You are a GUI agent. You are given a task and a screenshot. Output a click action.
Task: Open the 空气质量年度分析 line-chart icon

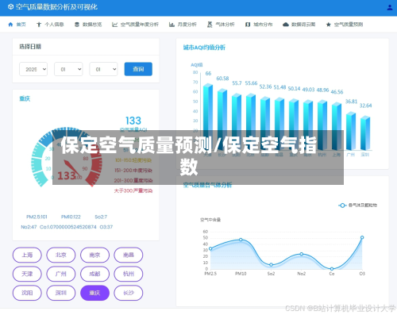point(114,25)
